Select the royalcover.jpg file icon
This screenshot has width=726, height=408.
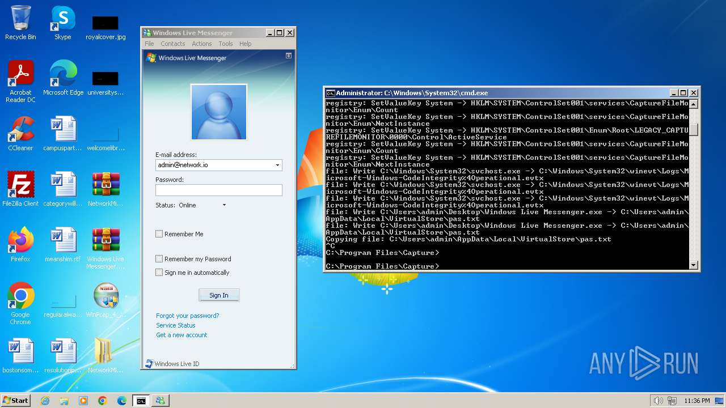tap(105, 27)
